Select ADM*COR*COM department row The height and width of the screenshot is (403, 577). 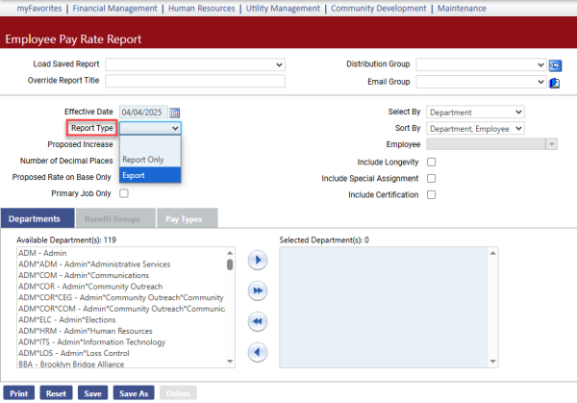(x=121, y=309)
